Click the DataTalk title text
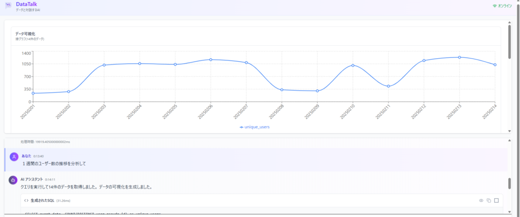520x217 pixels. click(26, 4)
